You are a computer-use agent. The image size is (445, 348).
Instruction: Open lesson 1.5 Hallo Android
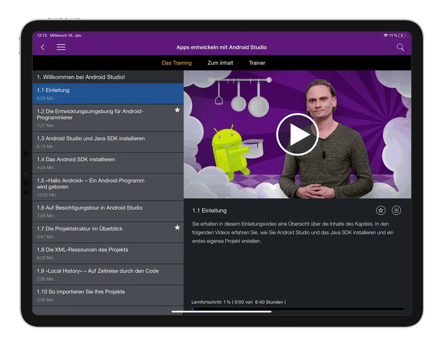click(x=108, y=187)
